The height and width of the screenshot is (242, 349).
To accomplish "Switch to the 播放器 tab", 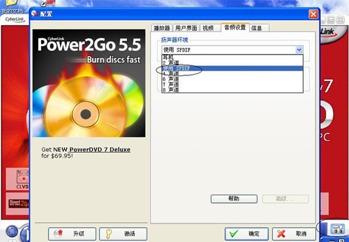I will point(162,28).
